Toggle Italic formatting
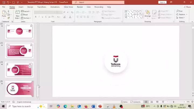The image size is (194, 109). (39, 17)
